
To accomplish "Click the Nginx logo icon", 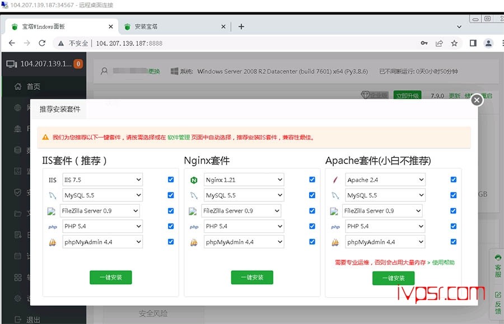I will [194, 180].
